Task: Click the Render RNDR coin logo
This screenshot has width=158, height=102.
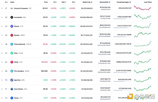Action: pos(12,35)
